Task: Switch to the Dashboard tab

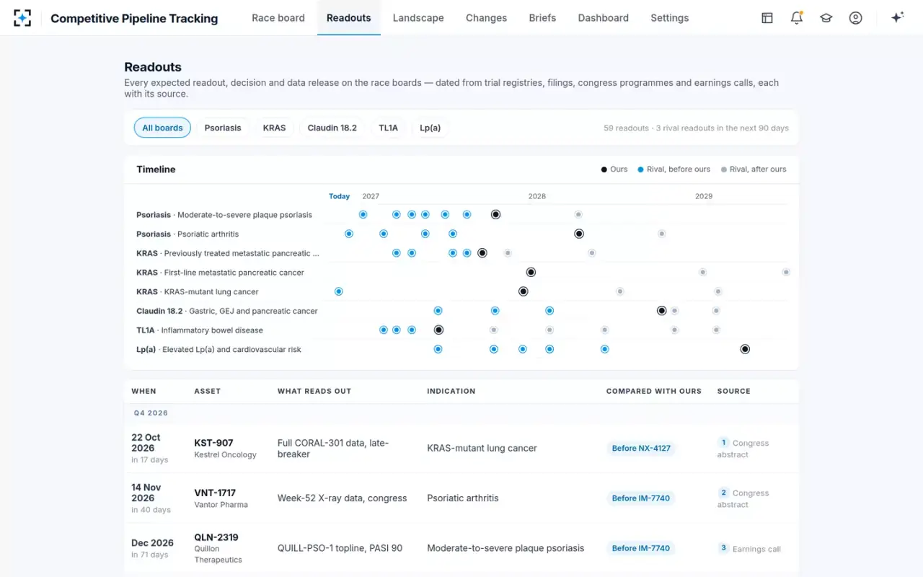Action: coord(604,18)
